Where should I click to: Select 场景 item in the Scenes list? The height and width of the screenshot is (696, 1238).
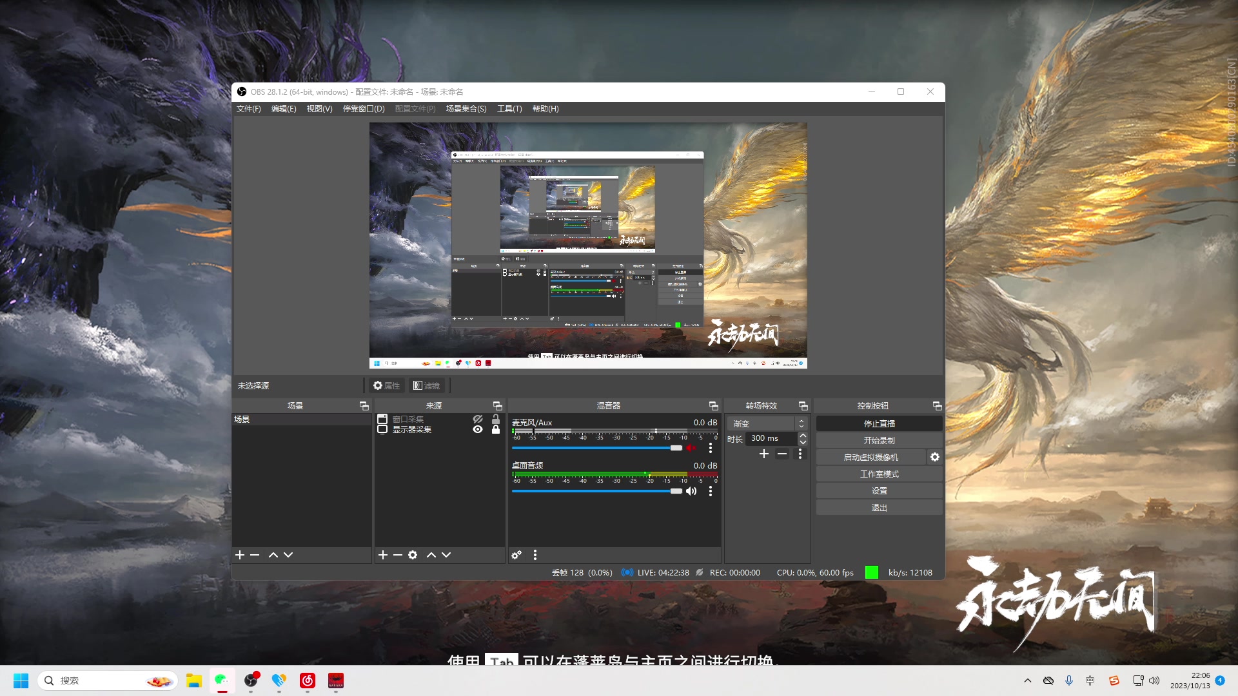[x=301, y=419]
